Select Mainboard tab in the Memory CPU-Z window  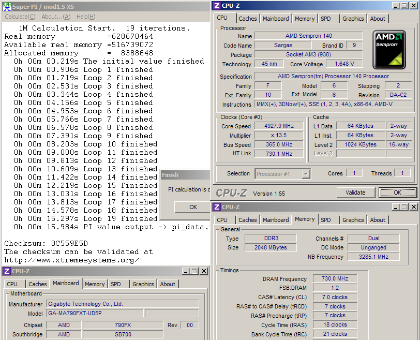pos(276,220)
